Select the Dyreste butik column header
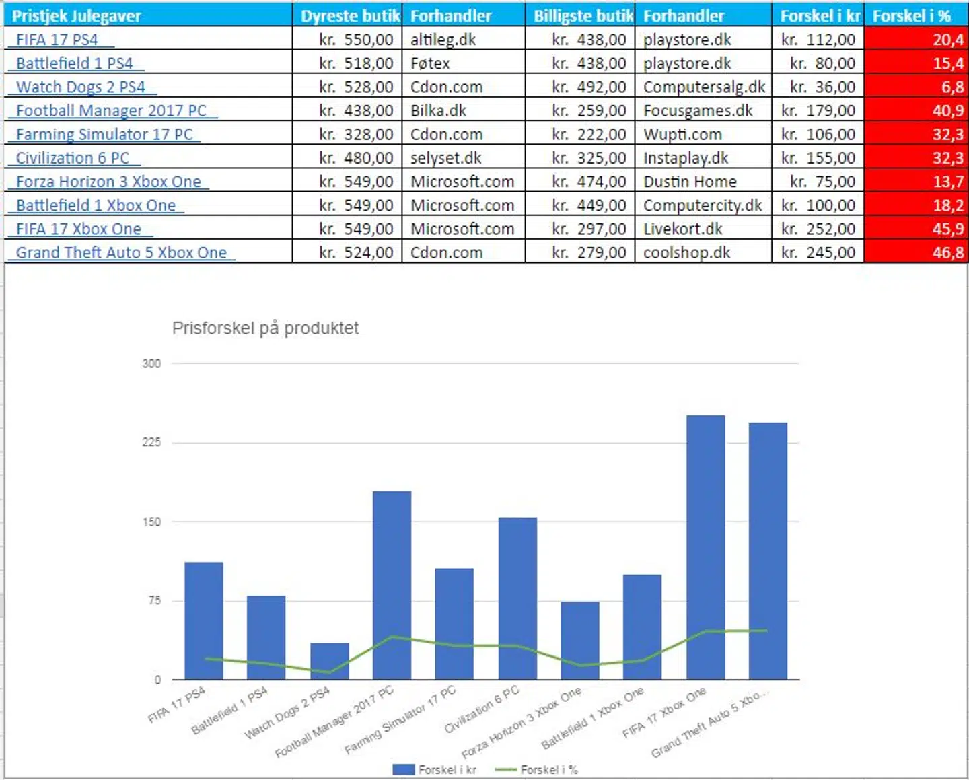969x780 pixels. pyautogui.click(x=349, y=15)
